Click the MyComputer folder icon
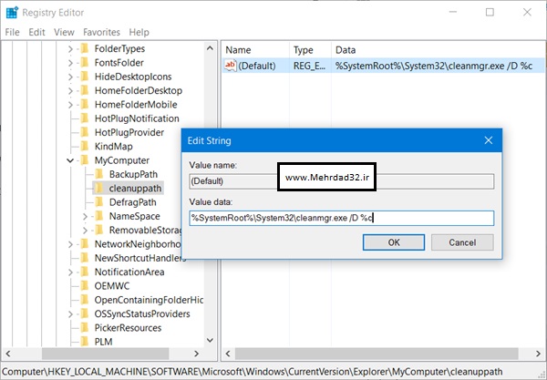Screen dimensions: 547x380 (x=85, y=160)
